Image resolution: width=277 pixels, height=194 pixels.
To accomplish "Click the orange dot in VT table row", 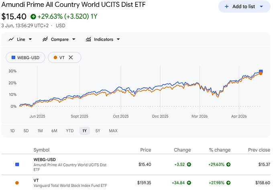I will (x=17, y=183).
